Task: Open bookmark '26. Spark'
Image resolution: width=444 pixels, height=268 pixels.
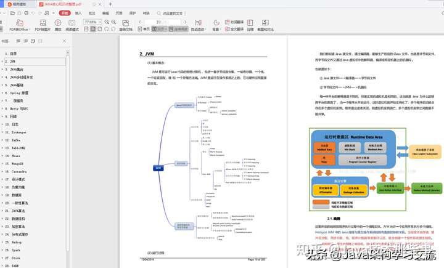Action: point(12,250)
